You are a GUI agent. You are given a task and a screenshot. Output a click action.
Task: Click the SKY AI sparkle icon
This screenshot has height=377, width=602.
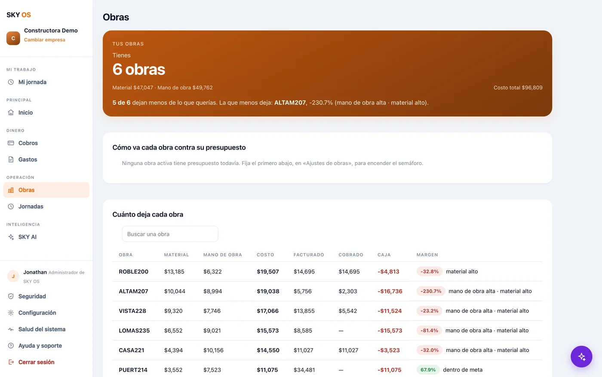tap(11, 237)
